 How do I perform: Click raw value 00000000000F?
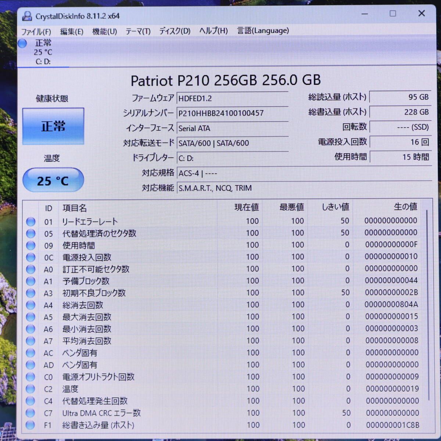[x=391, y=245]
